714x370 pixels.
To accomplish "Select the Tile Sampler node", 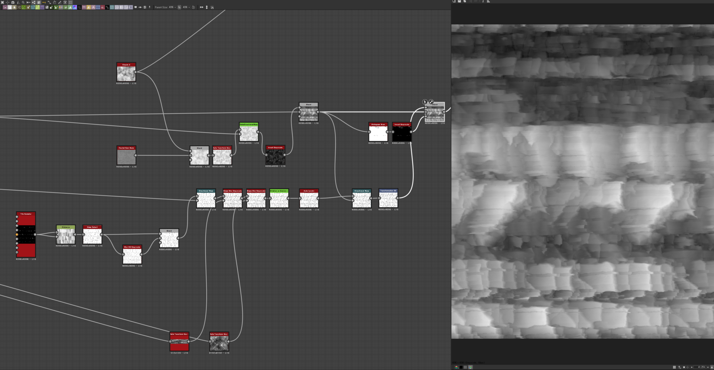I will 26,234.
